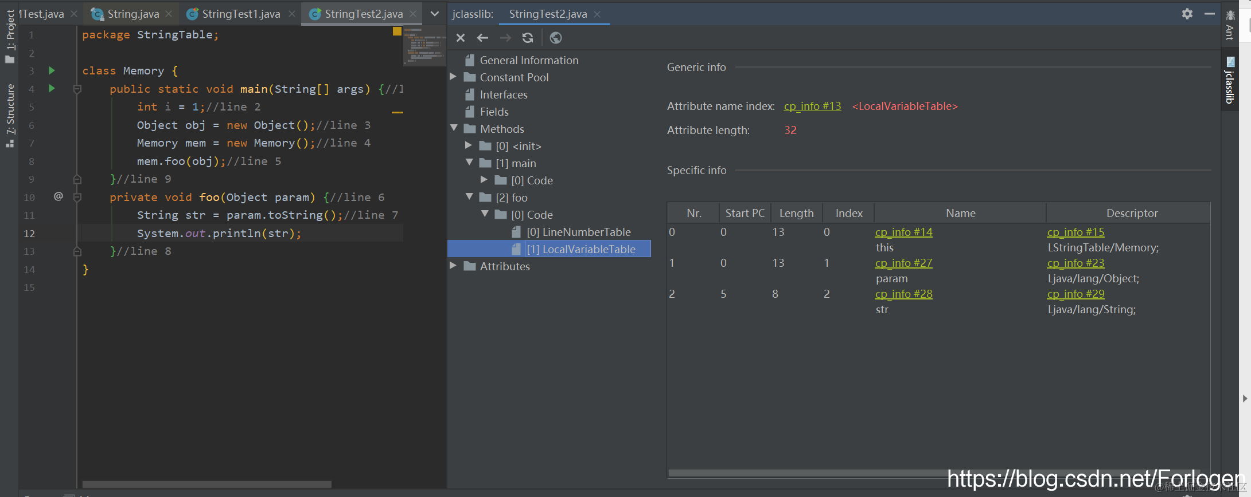Close the String.java editor tab
The height and width of the screenshot is (497, 1251).
point(168,14)
